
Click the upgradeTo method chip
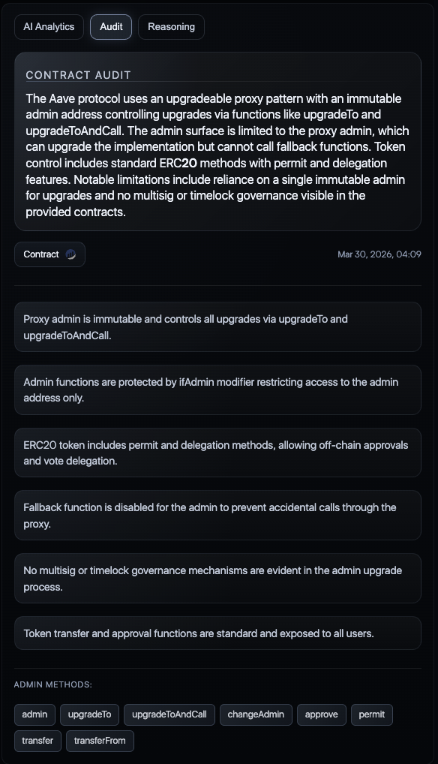pyautogui.click(x=89, y=714)
